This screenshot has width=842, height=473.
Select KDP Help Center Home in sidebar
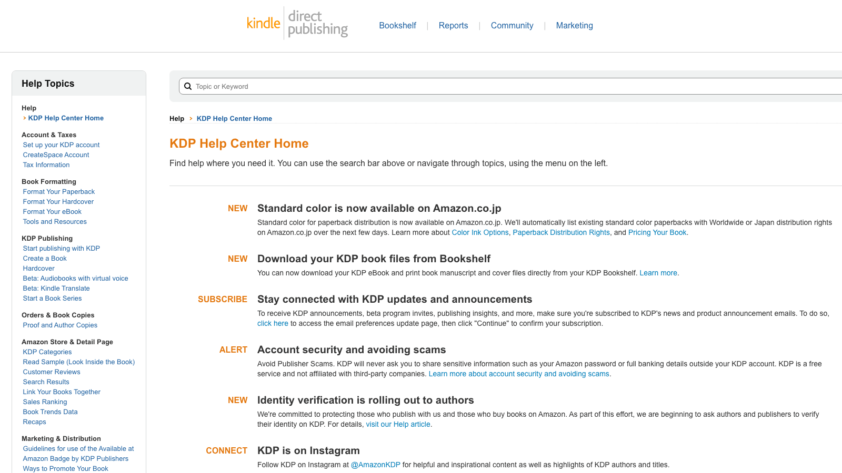(x=66, y=118)
